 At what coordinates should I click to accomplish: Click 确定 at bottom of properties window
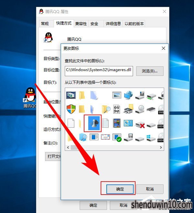[x=93, y=205]
